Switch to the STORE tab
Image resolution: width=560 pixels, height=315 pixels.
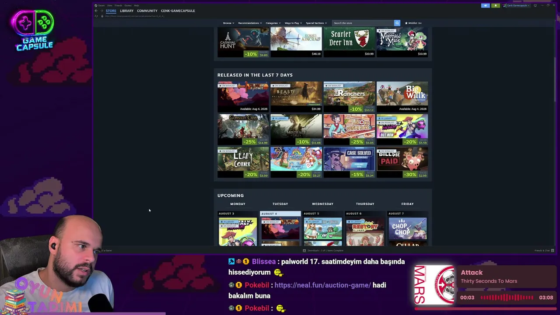tap(111, 10)
